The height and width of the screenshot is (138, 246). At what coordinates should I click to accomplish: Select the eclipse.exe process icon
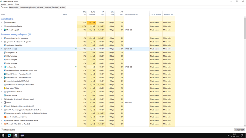pos(5,22)
